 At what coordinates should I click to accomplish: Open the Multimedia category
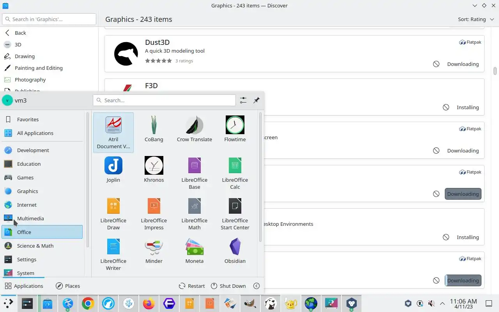[42, 218]
